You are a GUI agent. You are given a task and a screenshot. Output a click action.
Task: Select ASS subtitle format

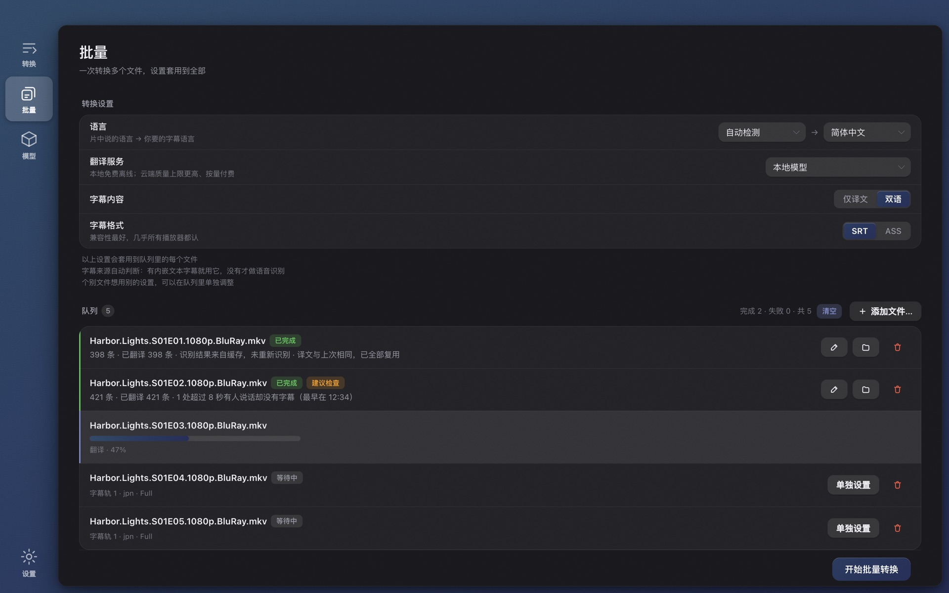893,231
